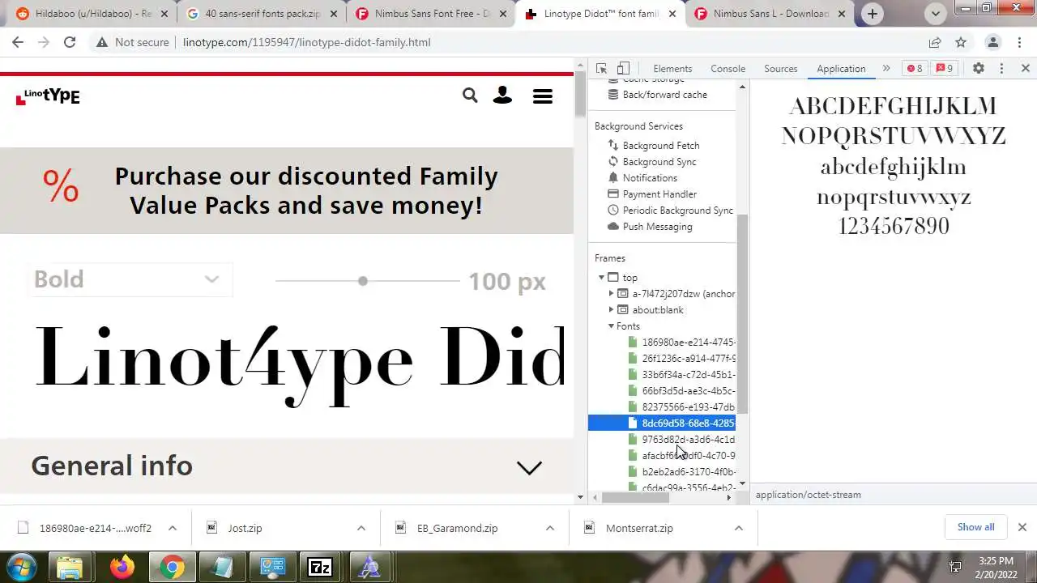Activate the DevTools inspect element picker
Screen dimensions: 1037x583
point(601,68)
